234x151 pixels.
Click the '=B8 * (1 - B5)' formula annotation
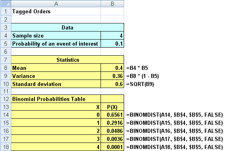pyautogui.click(x=142, y=76)
